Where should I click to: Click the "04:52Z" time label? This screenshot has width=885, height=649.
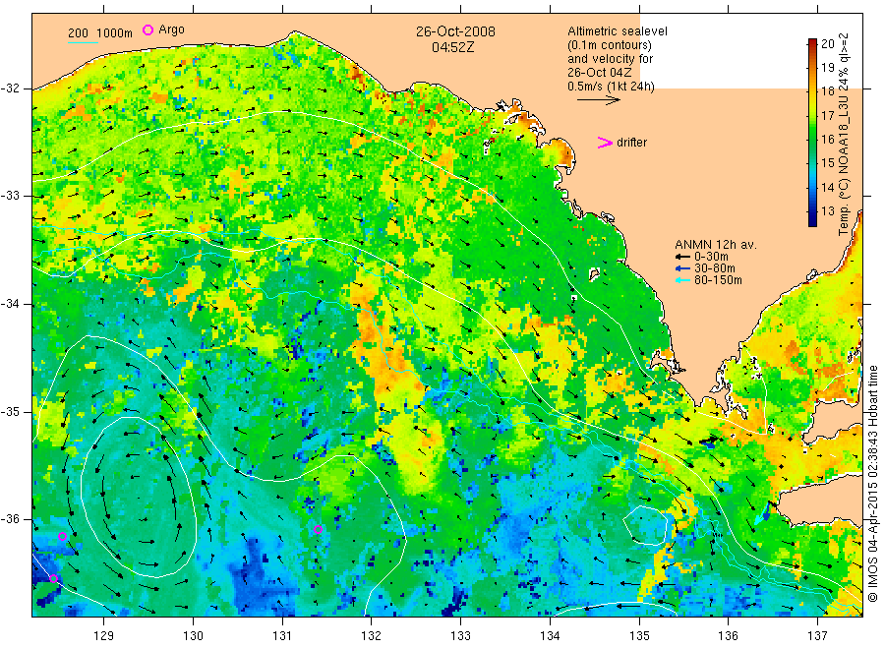(x=452, y=47)
